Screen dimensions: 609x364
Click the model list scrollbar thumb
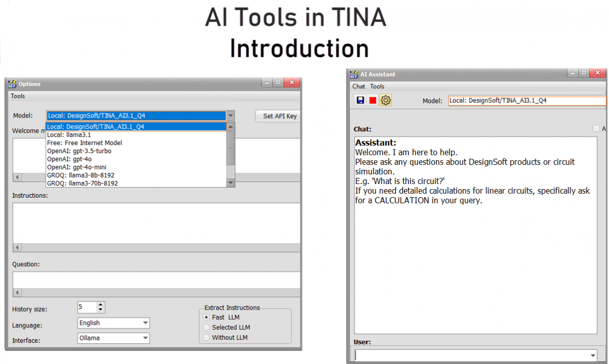click(x=231, y=148)
